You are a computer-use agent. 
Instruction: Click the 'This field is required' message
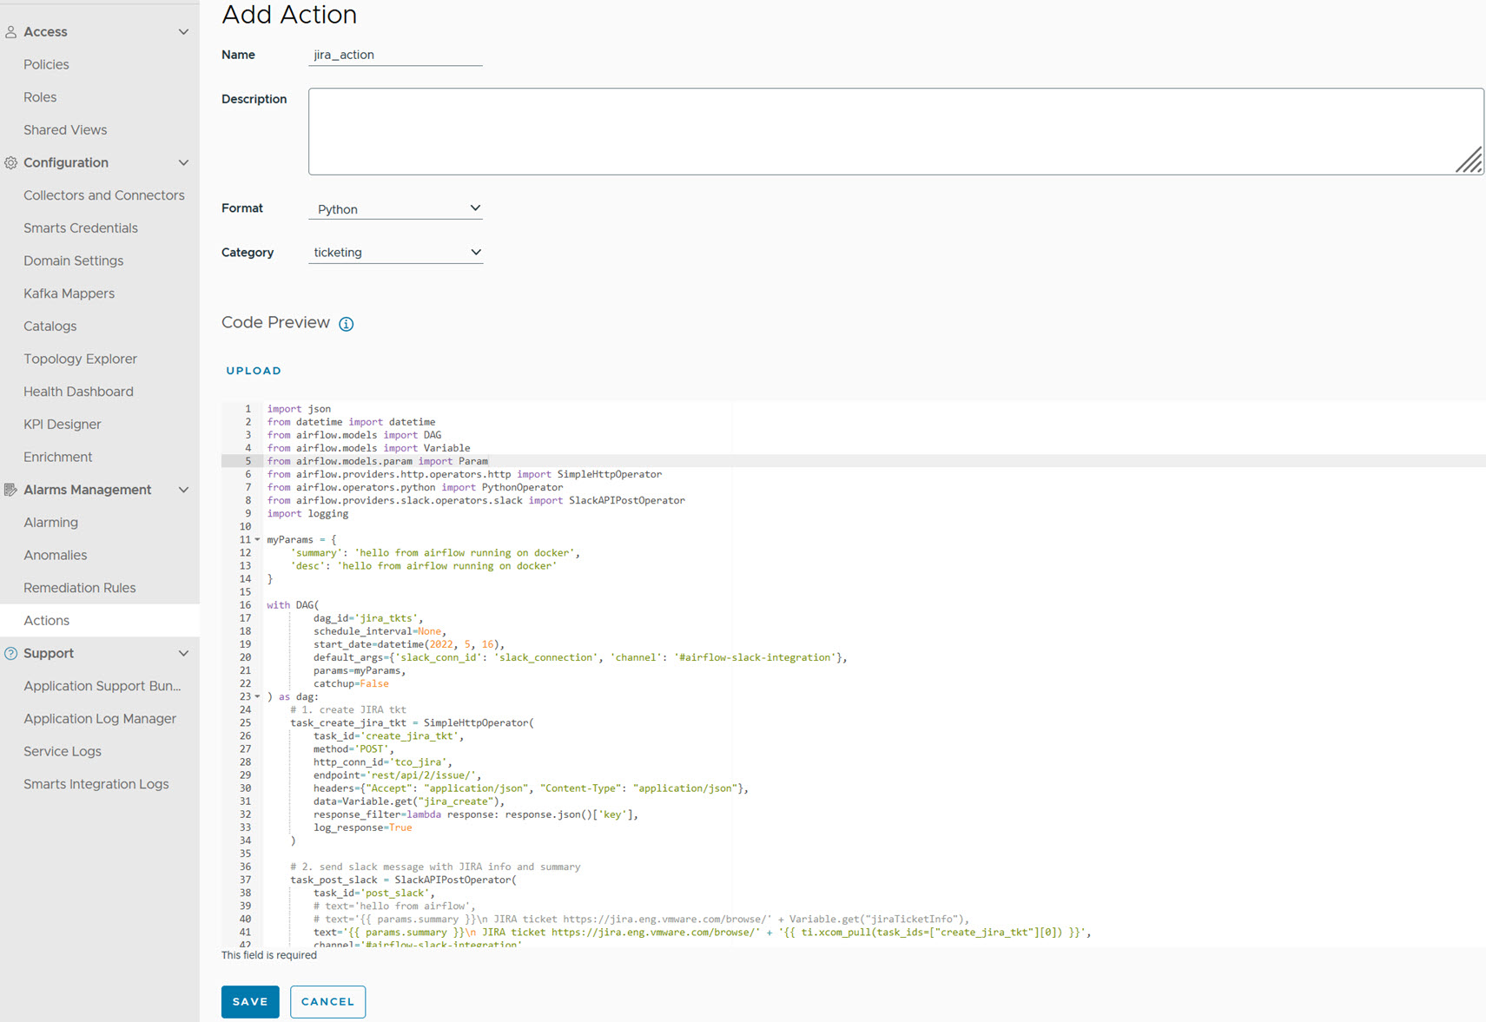[269, 955]
